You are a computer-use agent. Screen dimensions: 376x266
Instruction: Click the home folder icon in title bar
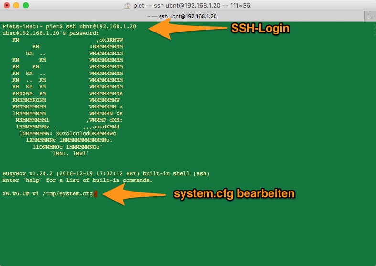pos(128,5)
